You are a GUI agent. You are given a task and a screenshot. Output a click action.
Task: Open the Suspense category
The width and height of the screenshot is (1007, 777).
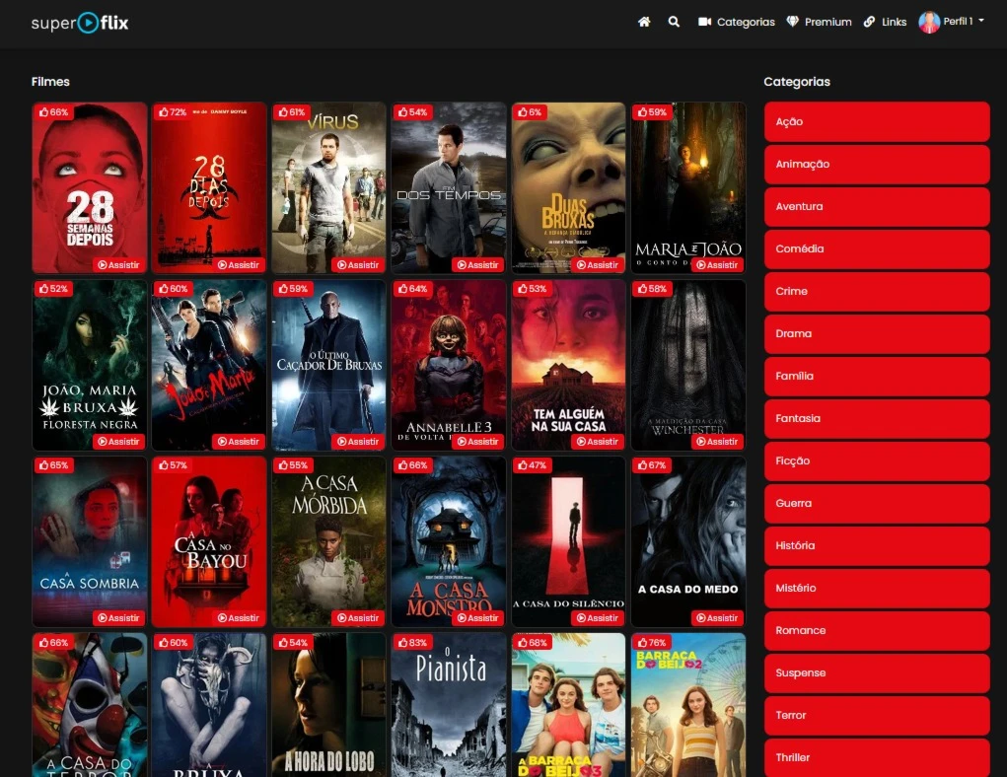877,672
